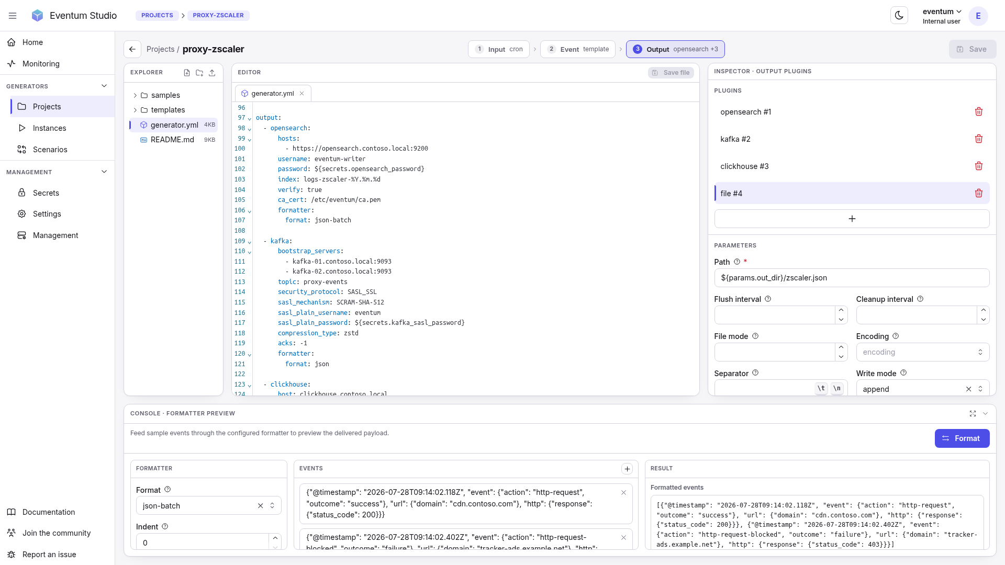Decrement the Cleanup interval value
Viewport: 1005px width, 565px height.
pyautogui.click(x=983, y=320)
